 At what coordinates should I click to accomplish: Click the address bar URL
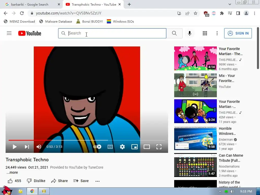tap(69, 13)
